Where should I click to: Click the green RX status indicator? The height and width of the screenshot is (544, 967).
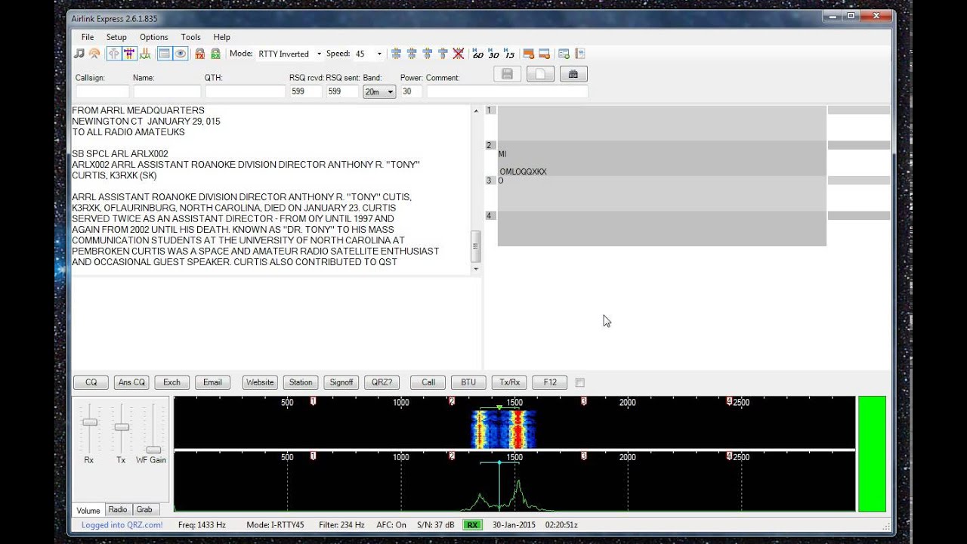472,524
